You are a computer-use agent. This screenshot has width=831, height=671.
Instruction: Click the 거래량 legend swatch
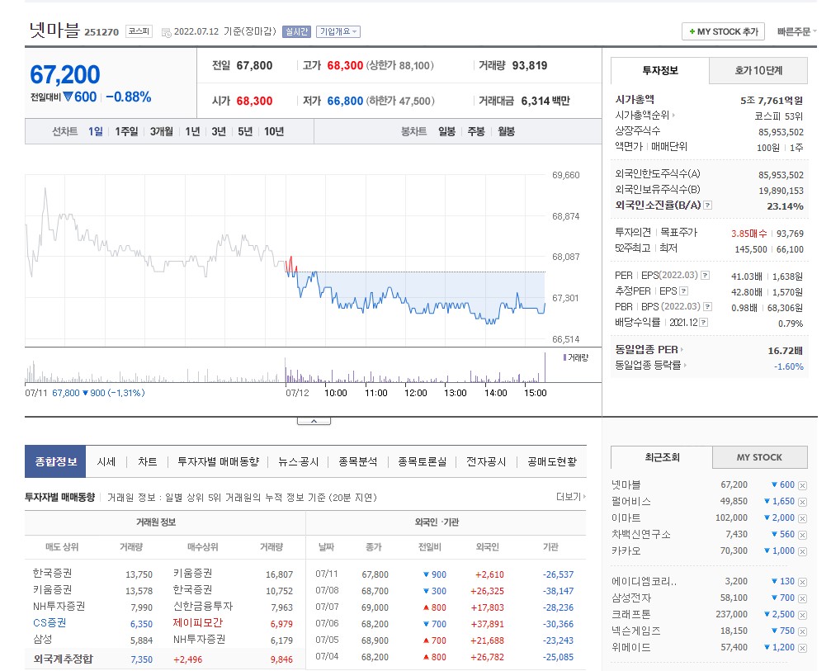click(x=565, y=357)
